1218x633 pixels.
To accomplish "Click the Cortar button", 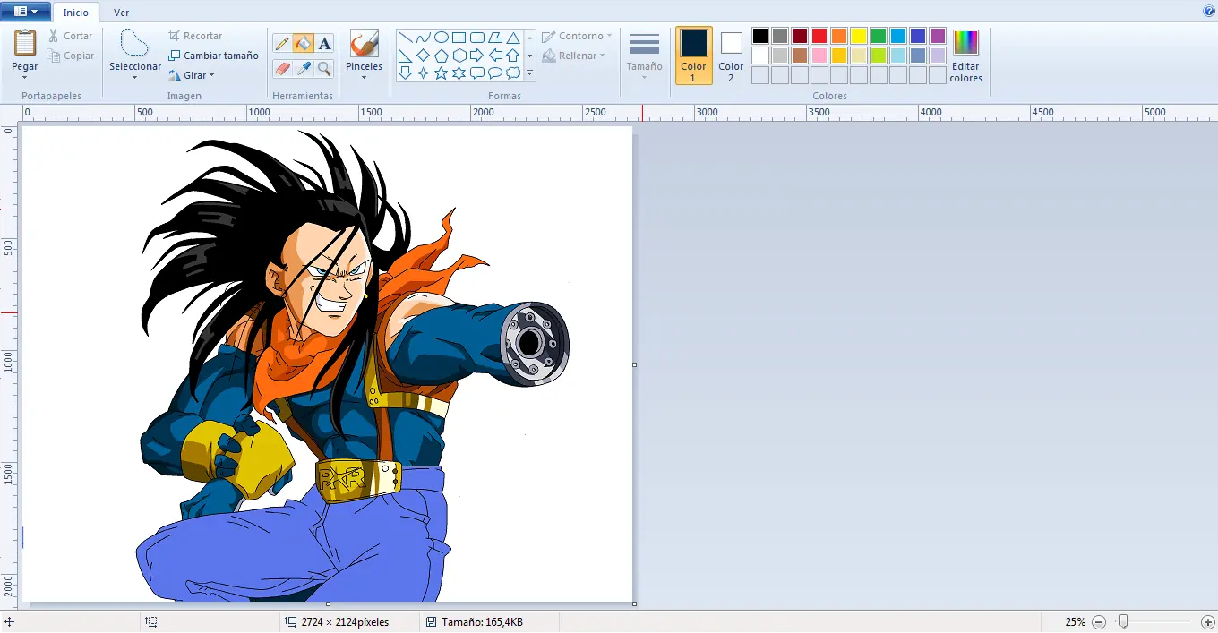I will (x=69, y=36).
